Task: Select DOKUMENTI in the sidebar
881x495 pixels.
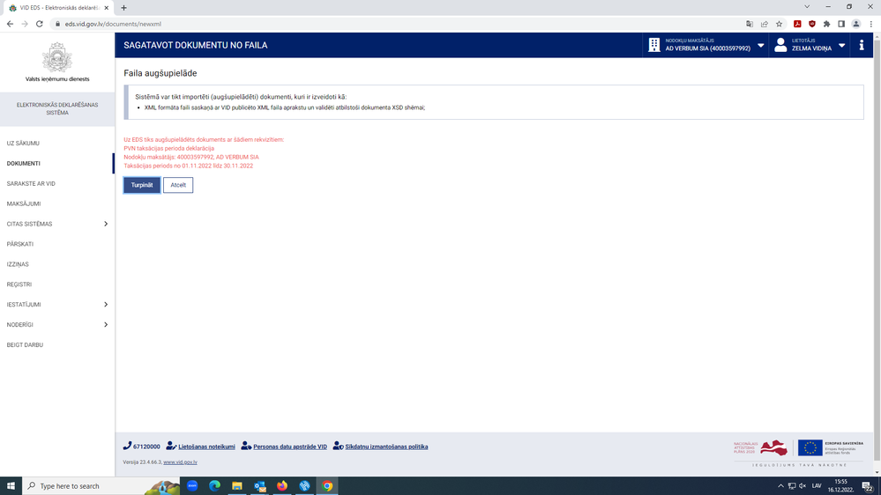Action: pyautogui.click(x=24, y=163)
